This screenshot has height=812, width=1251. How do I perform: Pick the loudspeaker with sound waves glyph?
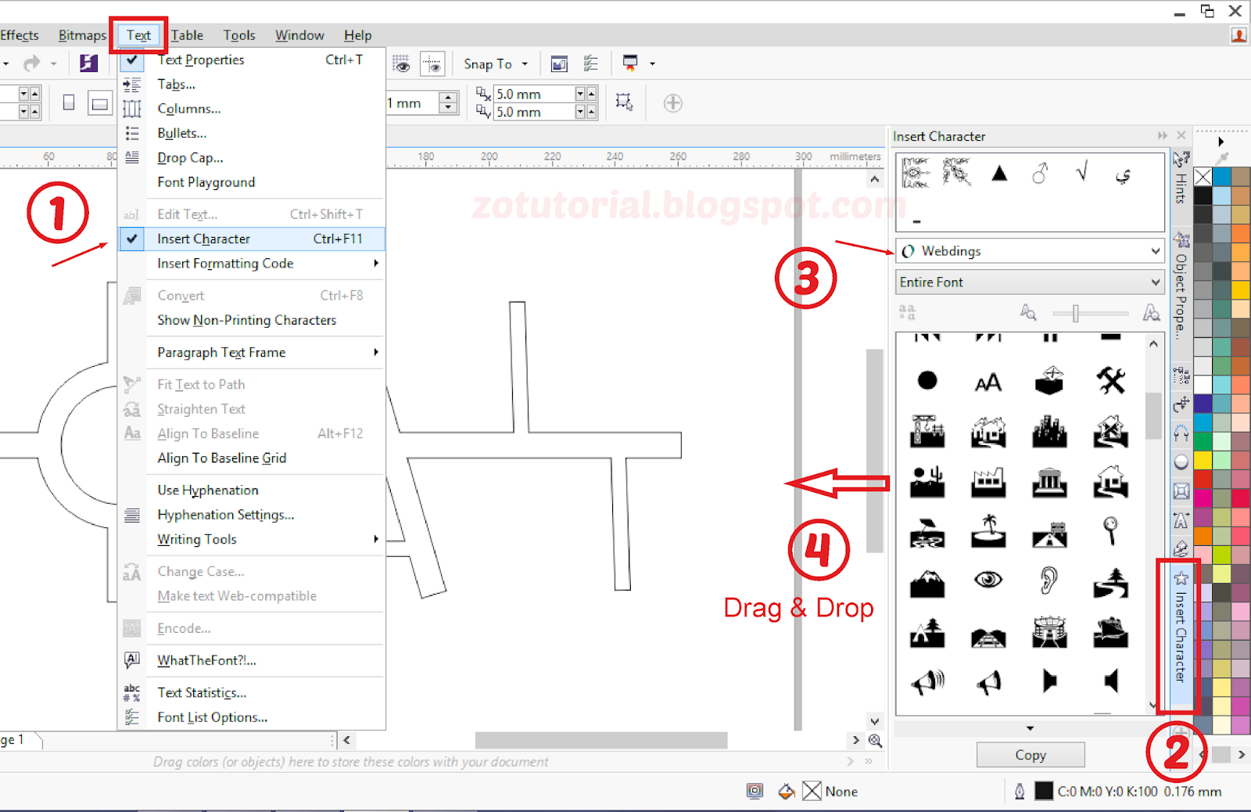point(927,682)
